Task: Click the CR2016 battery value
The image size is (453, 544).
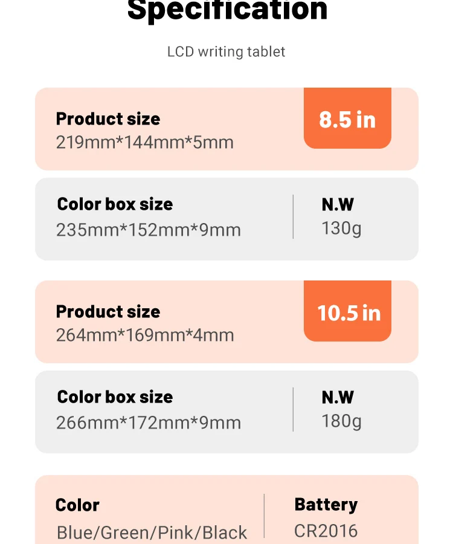Action: 326,531
